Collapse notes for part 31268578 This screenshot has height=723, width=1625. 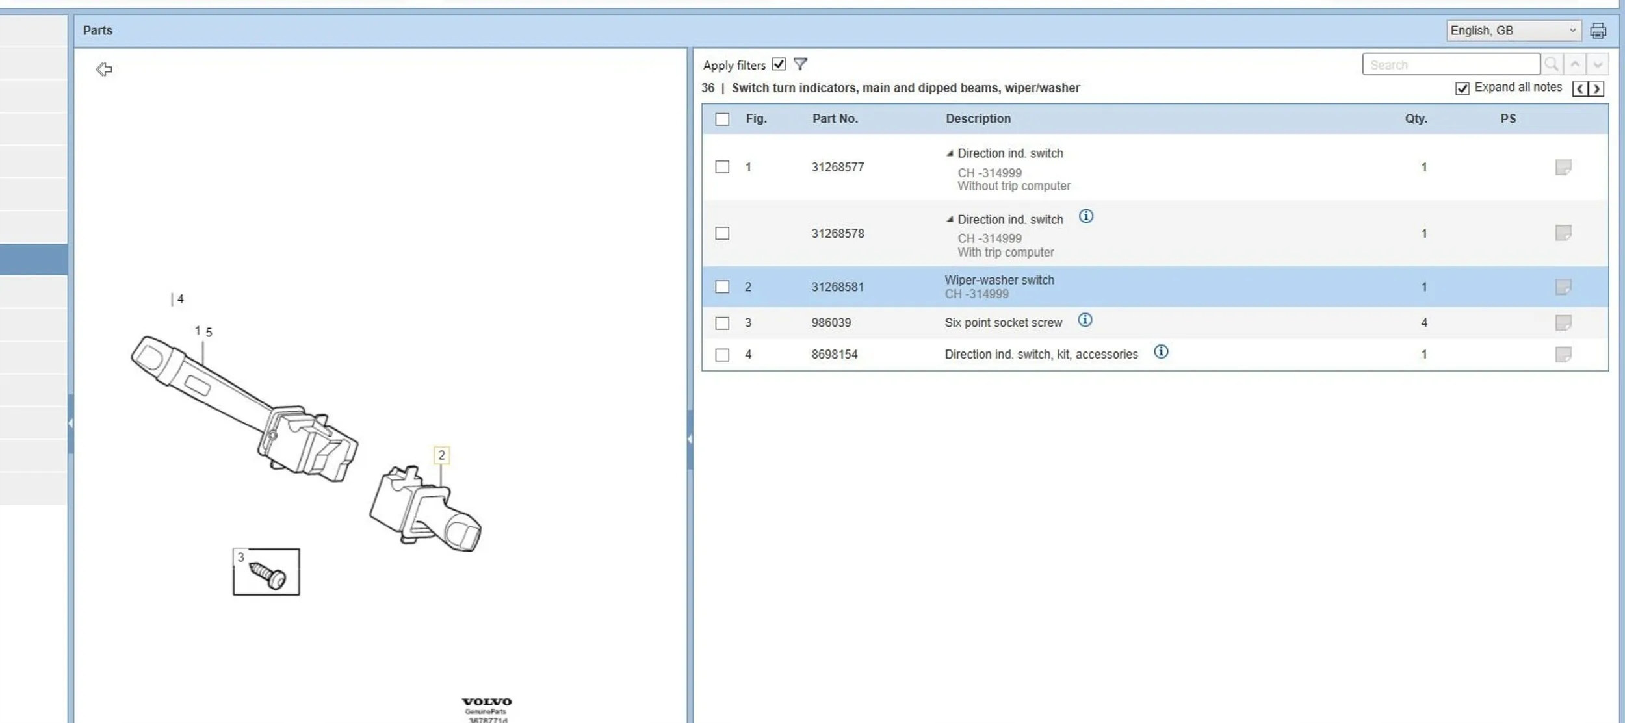tap(950, 220)
